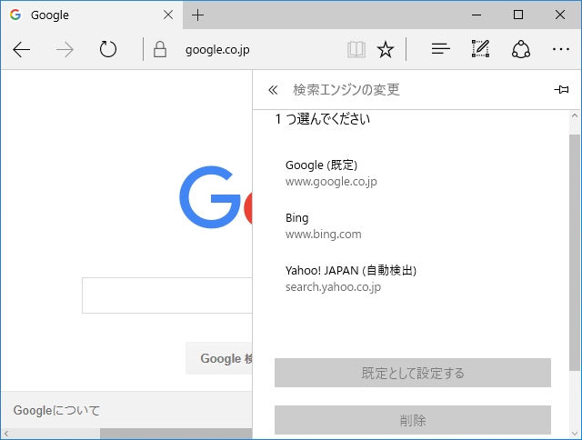
Task: Click the panel scroll down arrow
Action: coord(574,433)
